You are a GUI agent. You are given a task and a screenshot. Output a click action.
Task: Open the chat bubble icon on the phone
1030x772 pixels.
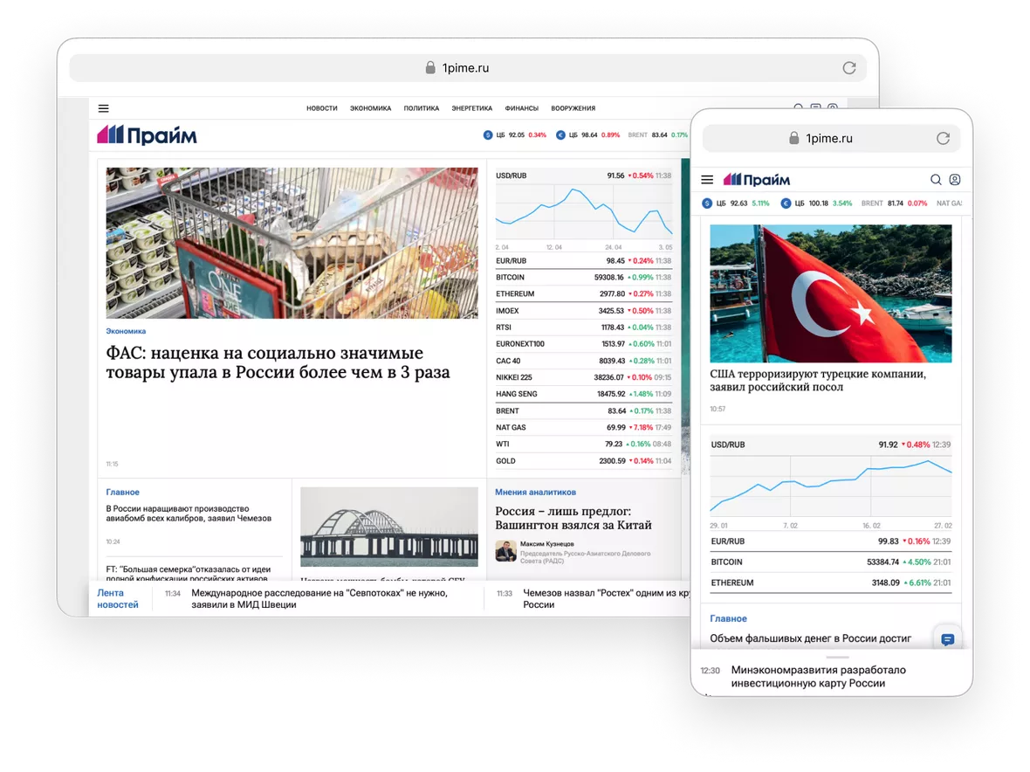(x=947, y=639)
